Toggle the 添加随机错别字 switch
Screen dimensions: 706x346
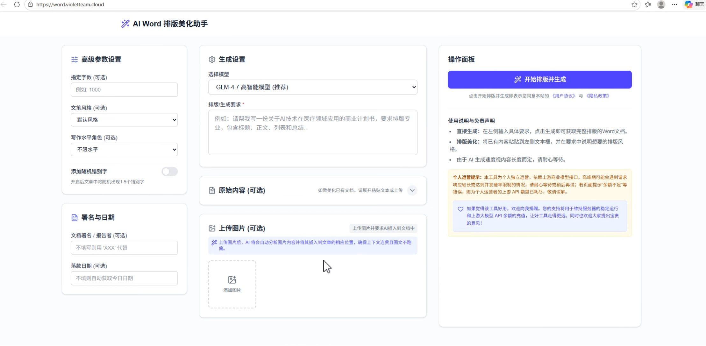[x=169, y=172]
